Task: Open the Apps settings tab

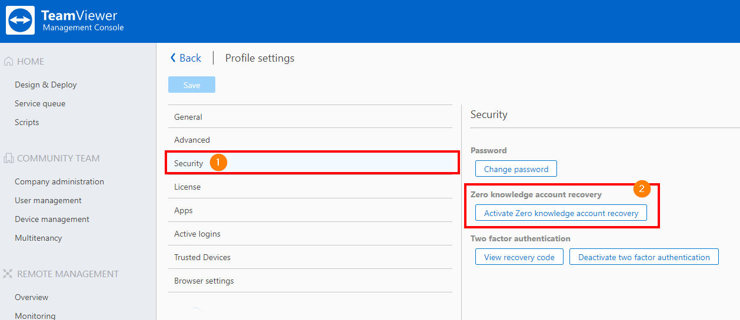Action: pyautogui.click(x=310, y=210)
